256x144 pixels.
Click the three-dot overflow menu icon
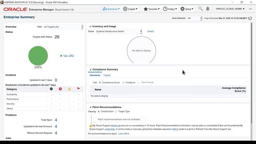[250, 9]
